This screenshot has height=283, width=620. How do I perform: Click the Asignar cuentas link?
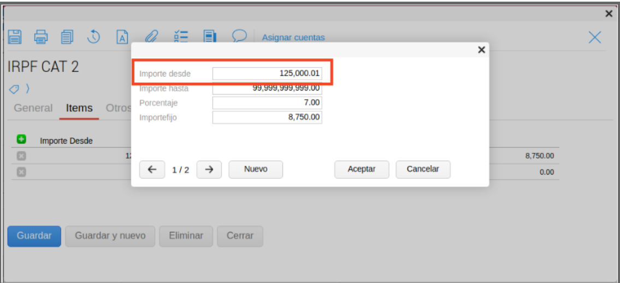coord(293,38)
